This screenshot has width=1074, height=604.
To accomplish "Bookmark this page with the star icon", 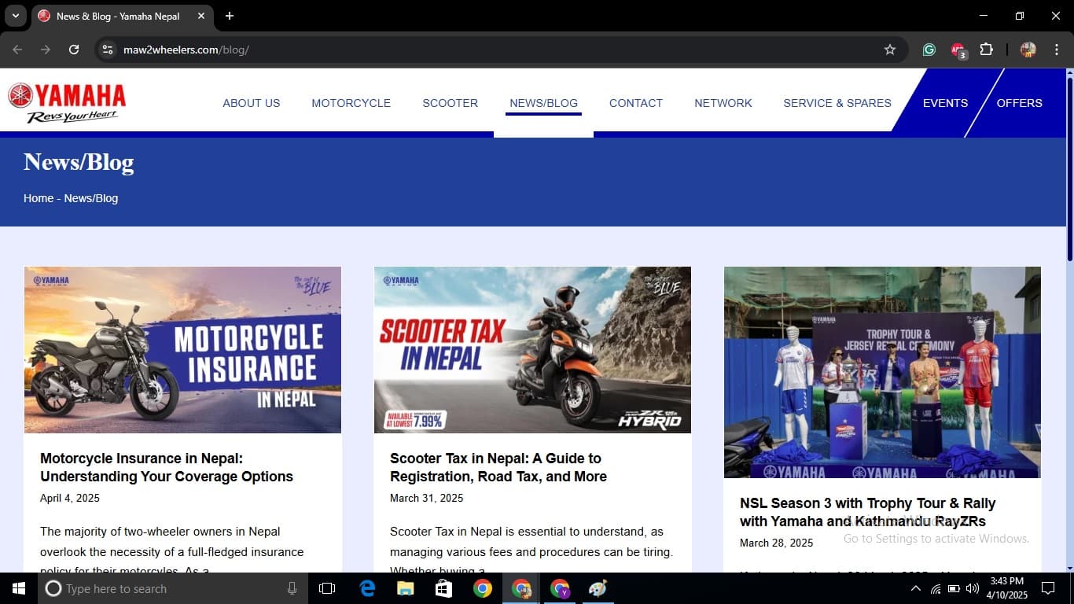I will (890, 50).
